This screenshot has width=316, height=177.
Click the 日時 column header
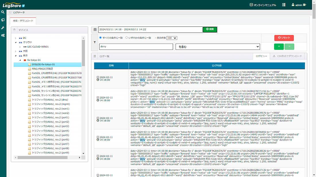pyautogui.click(x=111, y=66)
